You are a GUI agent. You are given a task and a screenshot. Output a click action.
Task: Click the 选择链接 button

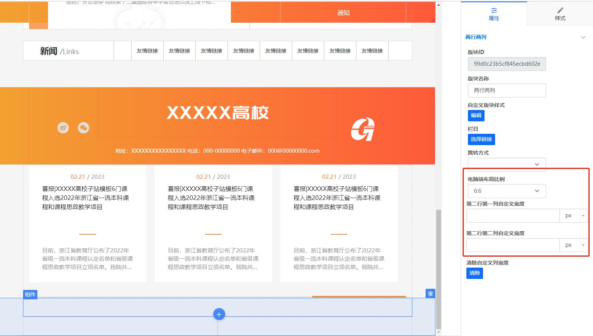click(481, 139)
